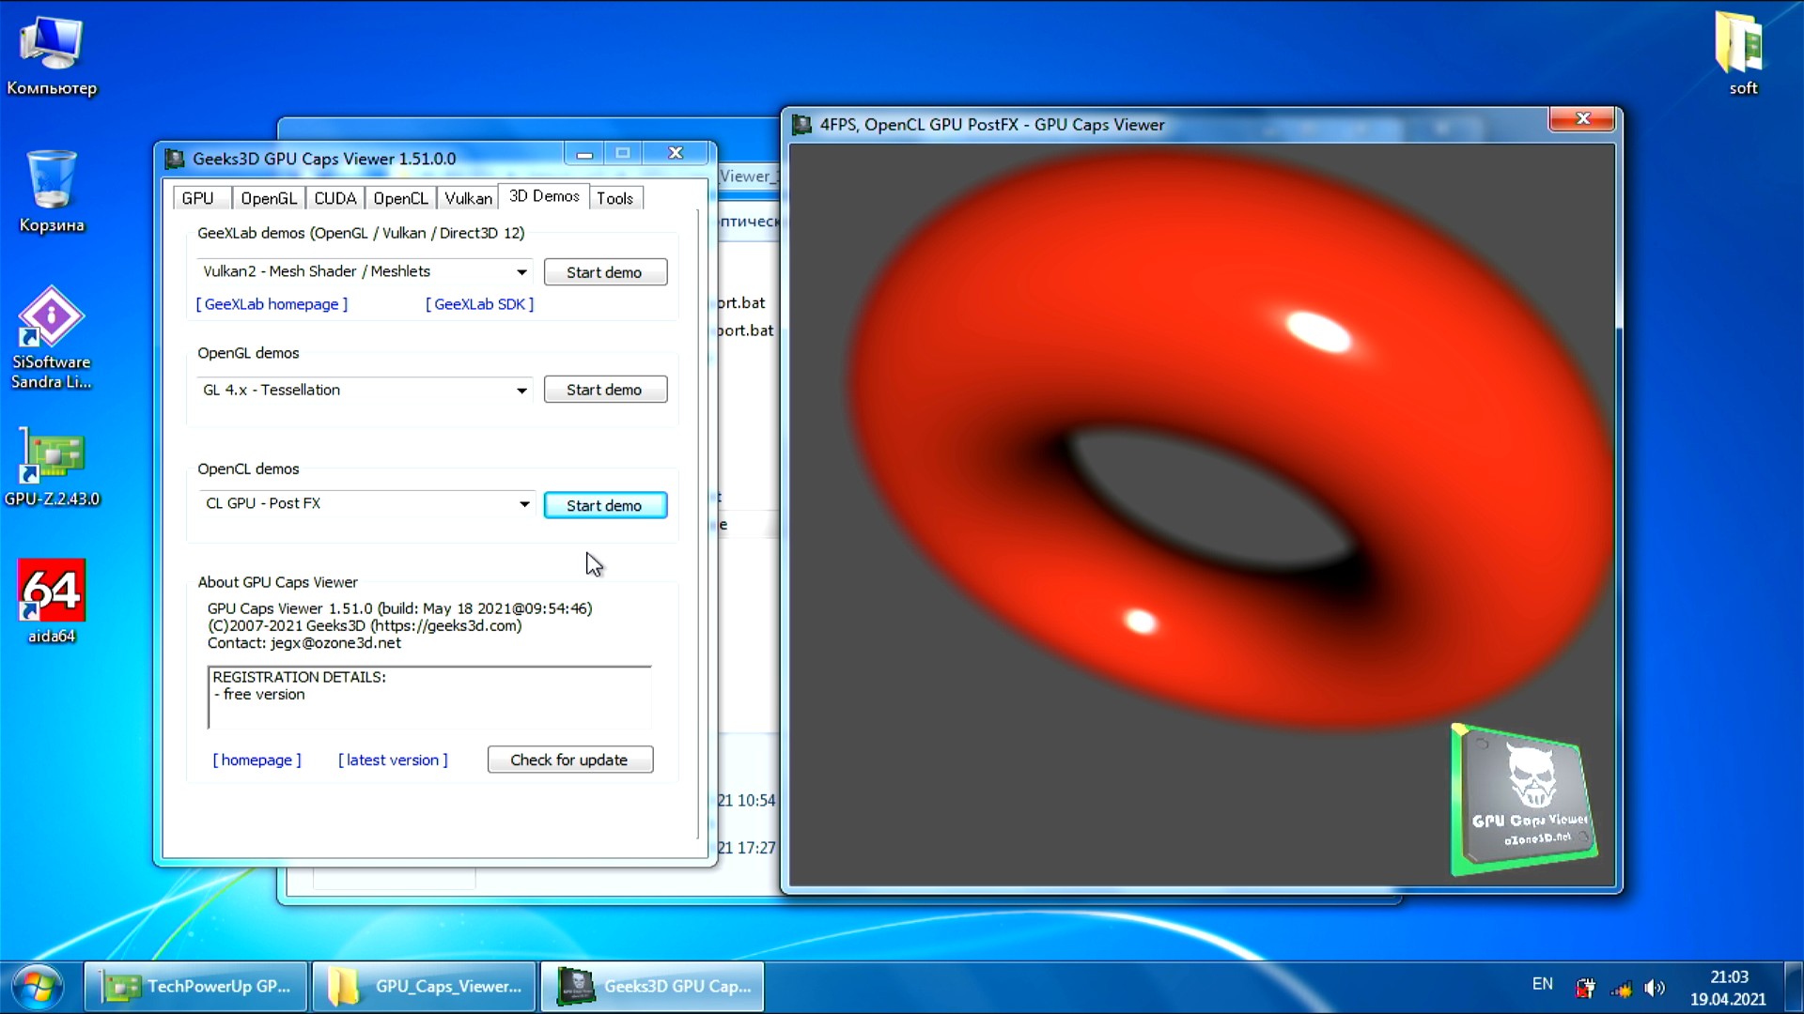Viewport: 1804px width, 1014px height.
Task: Click the latest version link
Action: point(393,760)
